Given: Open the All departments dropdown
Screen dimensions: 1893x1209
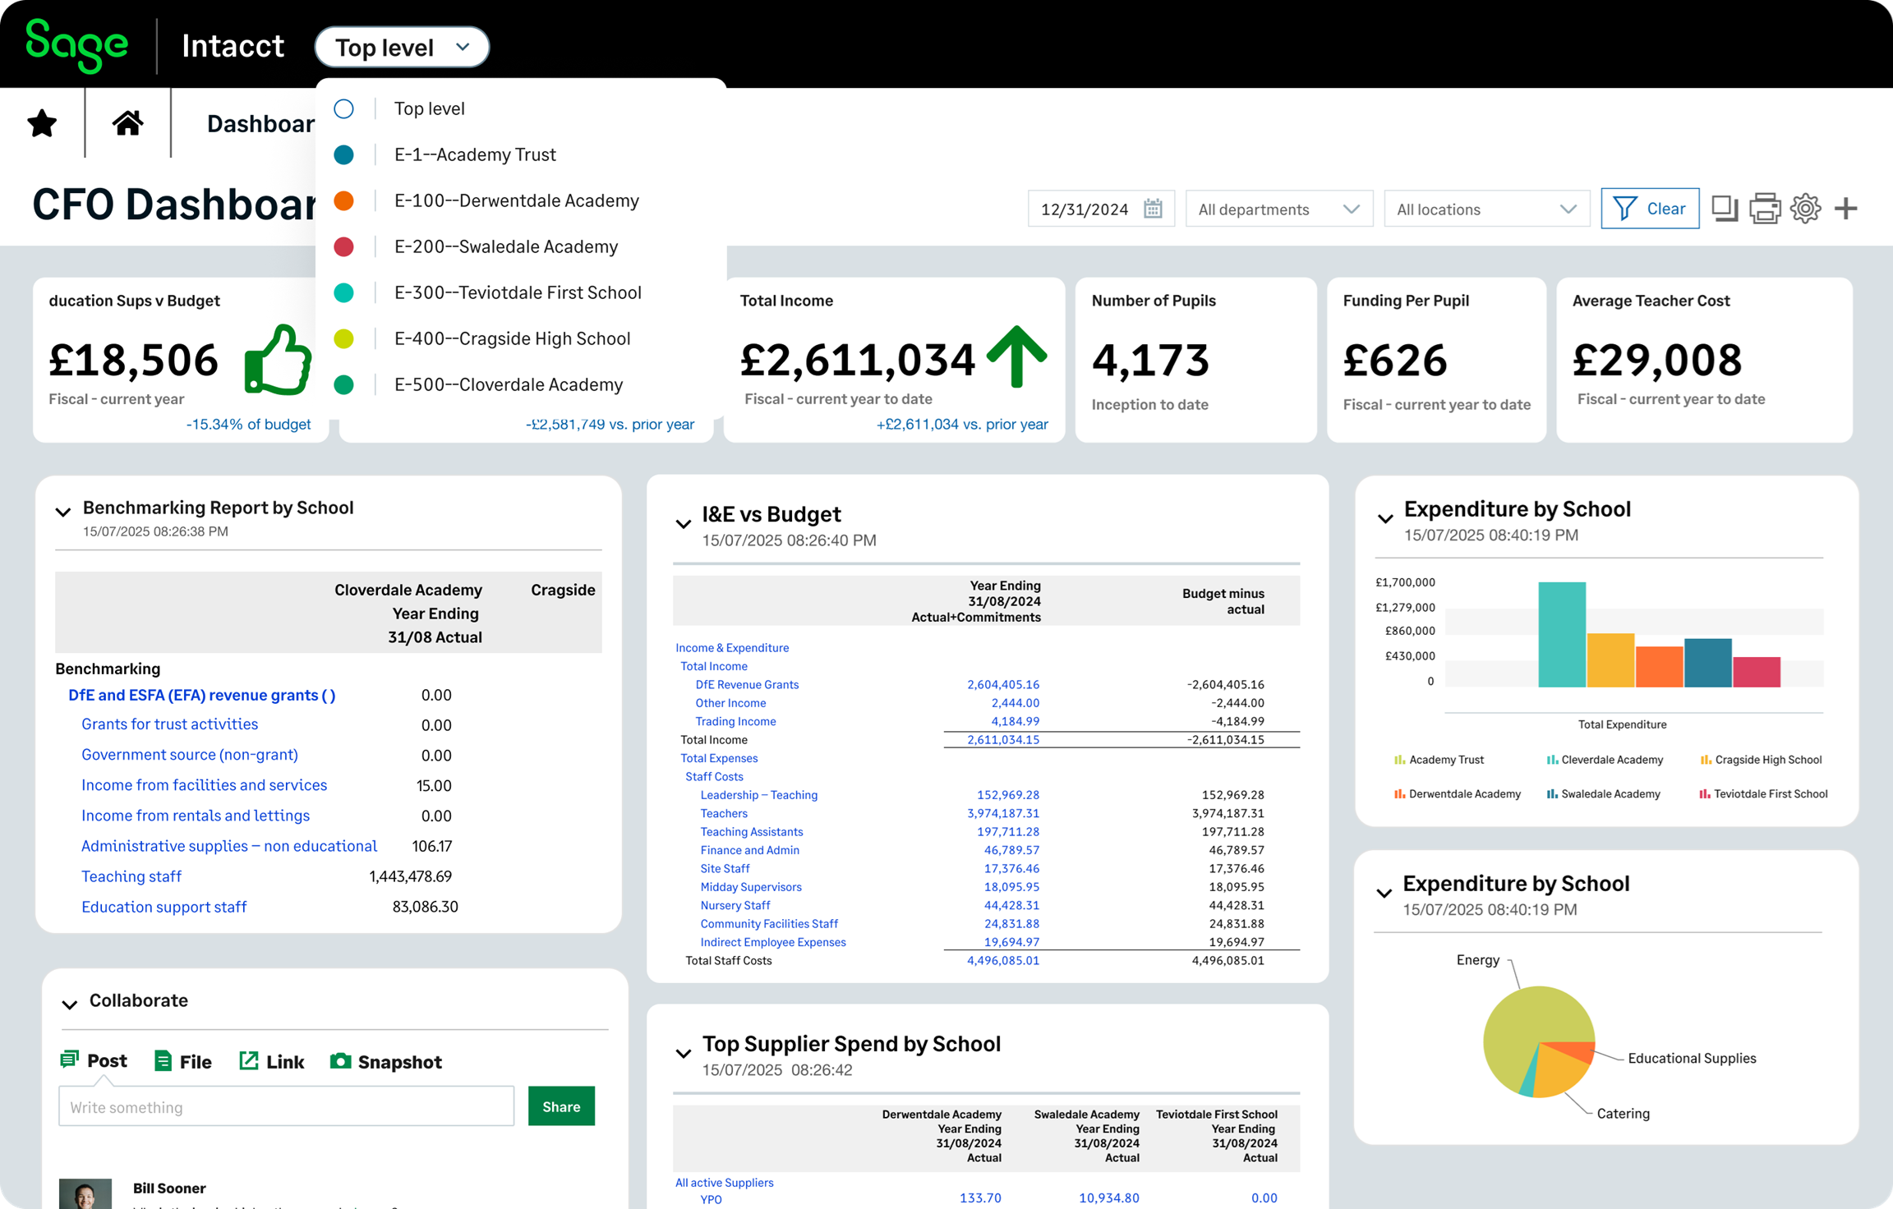Looking at the screenshot, I should pos(1279,209).
